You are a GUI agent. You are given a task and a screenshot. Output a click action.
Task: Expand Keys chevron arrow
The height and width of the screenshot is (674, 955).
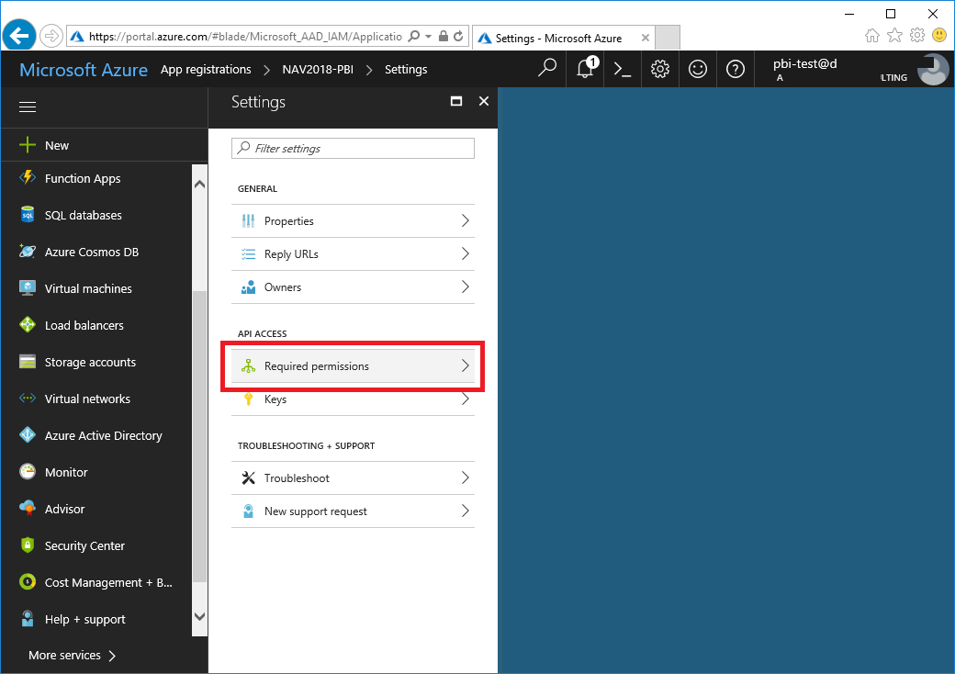[466, 399]
